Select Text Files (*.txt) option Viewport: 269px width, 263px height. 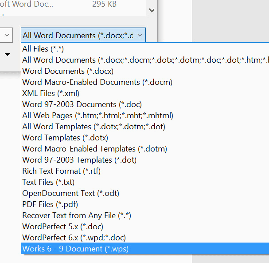(x=145, y=182)
